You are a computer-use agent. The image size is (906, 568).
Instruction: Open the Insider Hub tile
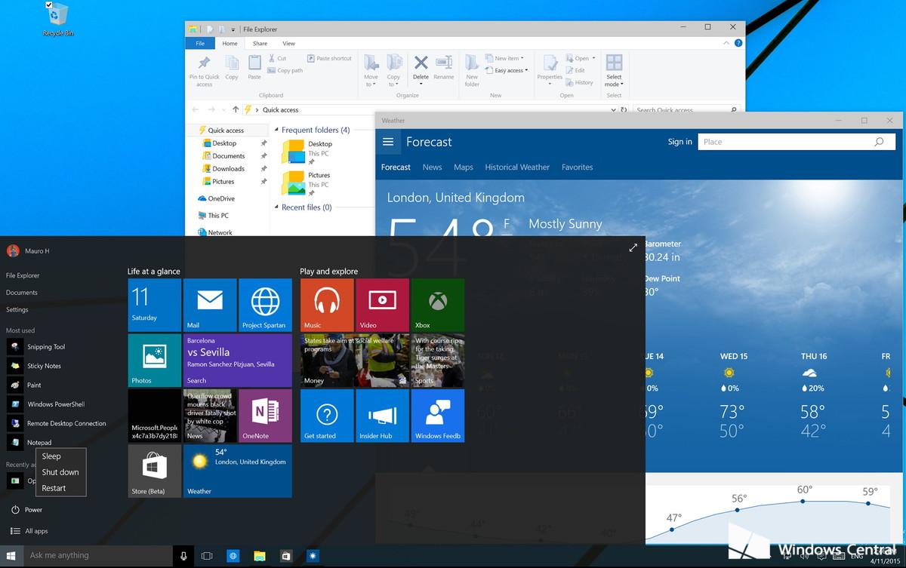(382, 416)
